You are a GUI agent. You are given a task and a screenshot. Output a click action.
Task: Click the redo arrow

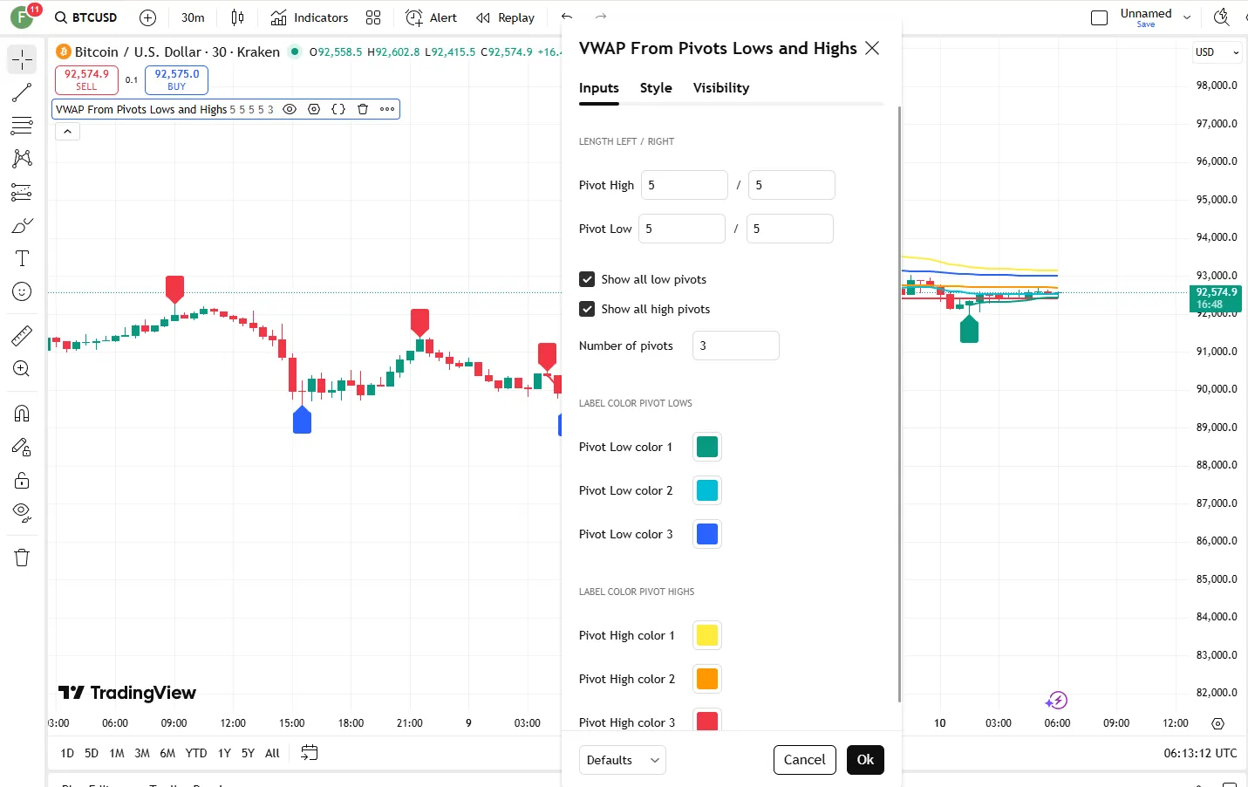tap(601, 17)
